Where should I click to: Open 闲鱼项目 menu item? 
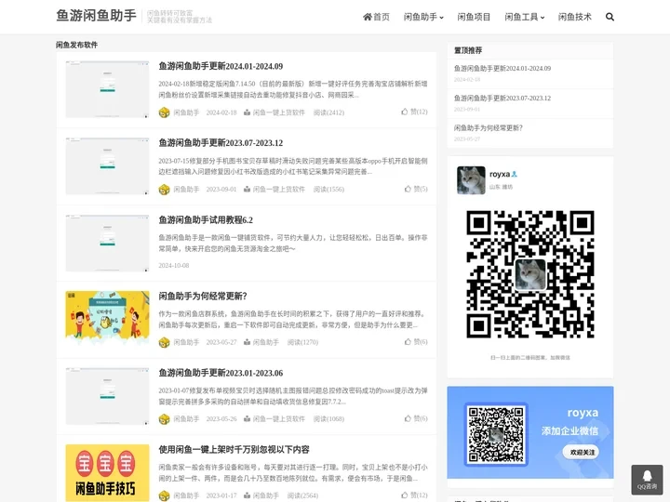coord(474,17)
